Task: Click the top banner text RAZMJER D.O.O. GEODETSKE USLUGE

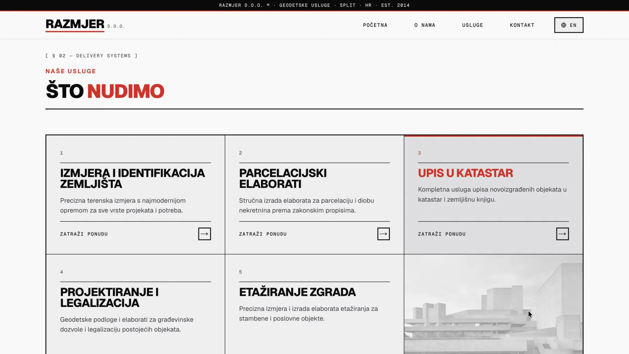Action: pyautogui.click(x=314, y=5)
